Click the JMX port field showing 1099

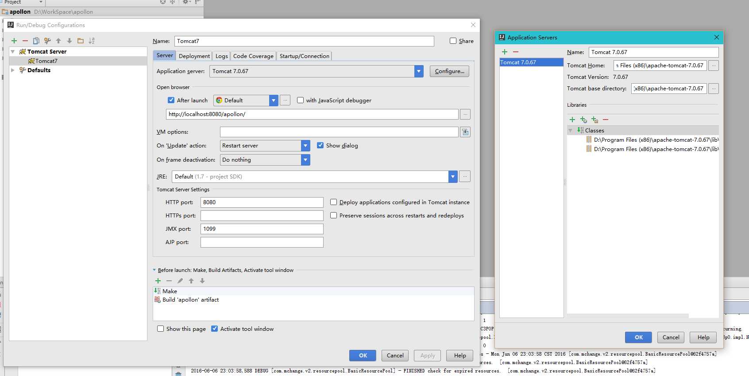pos(262,229)
